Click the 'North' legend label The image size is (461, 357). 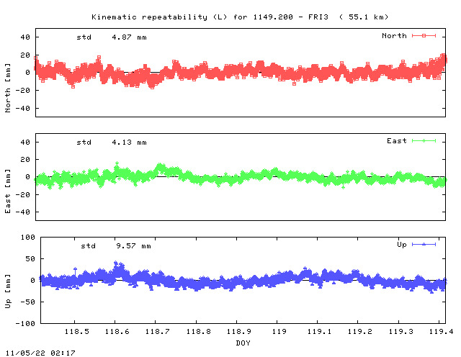(x=394, y=35)
